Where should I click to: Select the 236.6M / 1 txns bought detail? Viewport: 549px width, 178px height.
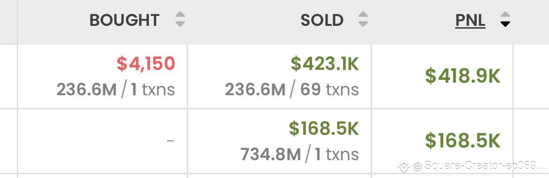tap(115, 90)
